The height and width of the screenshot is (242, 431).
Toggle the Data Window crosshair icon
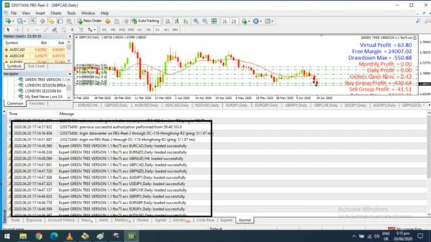(x=42, y=21)
